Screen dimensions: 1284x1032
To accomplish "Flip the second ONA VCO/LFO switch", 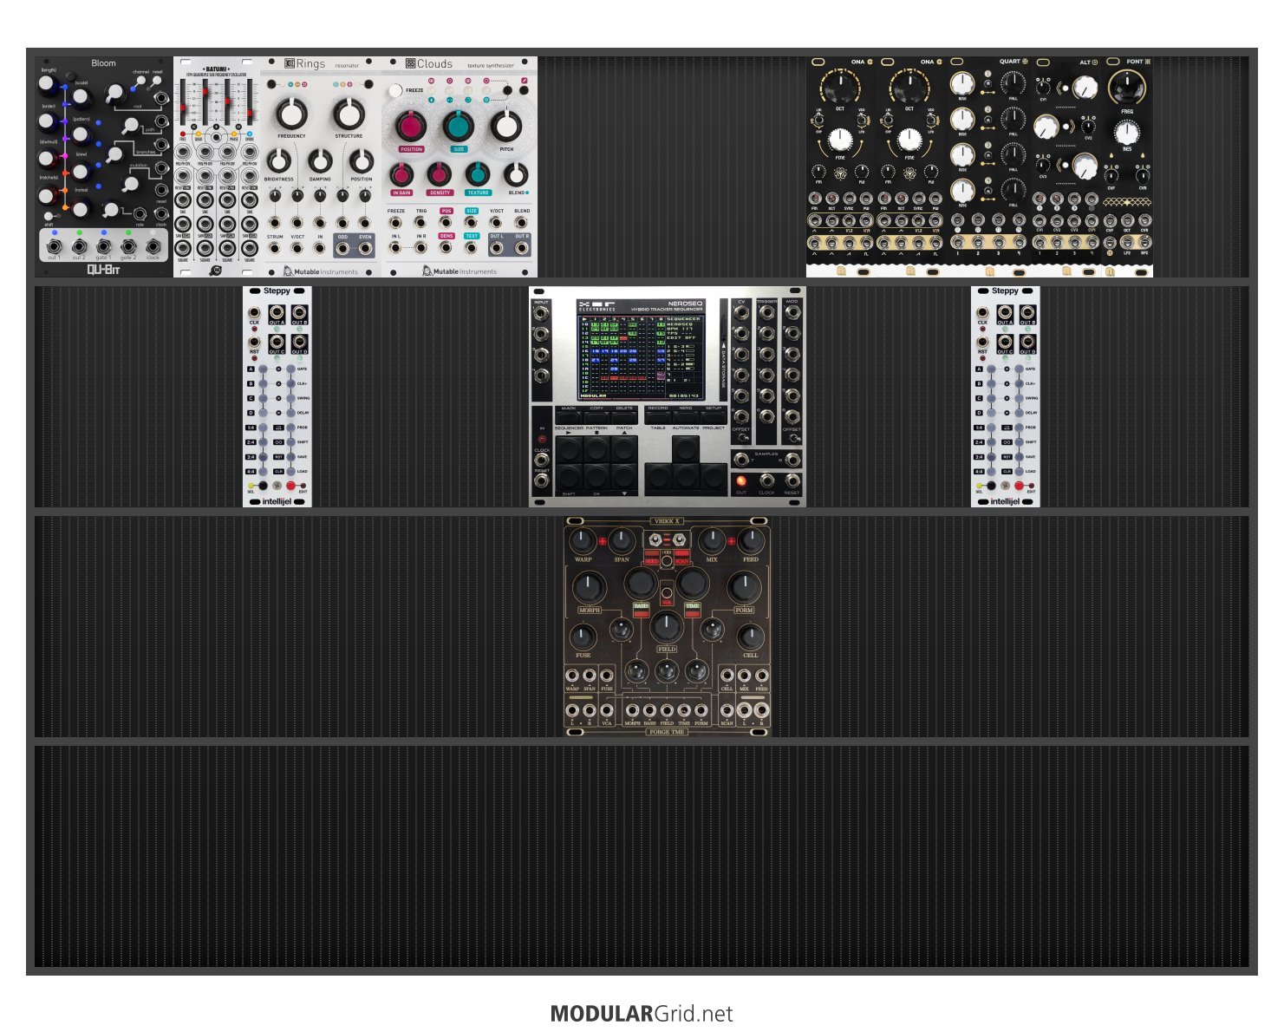I will (x=931, y=120).
